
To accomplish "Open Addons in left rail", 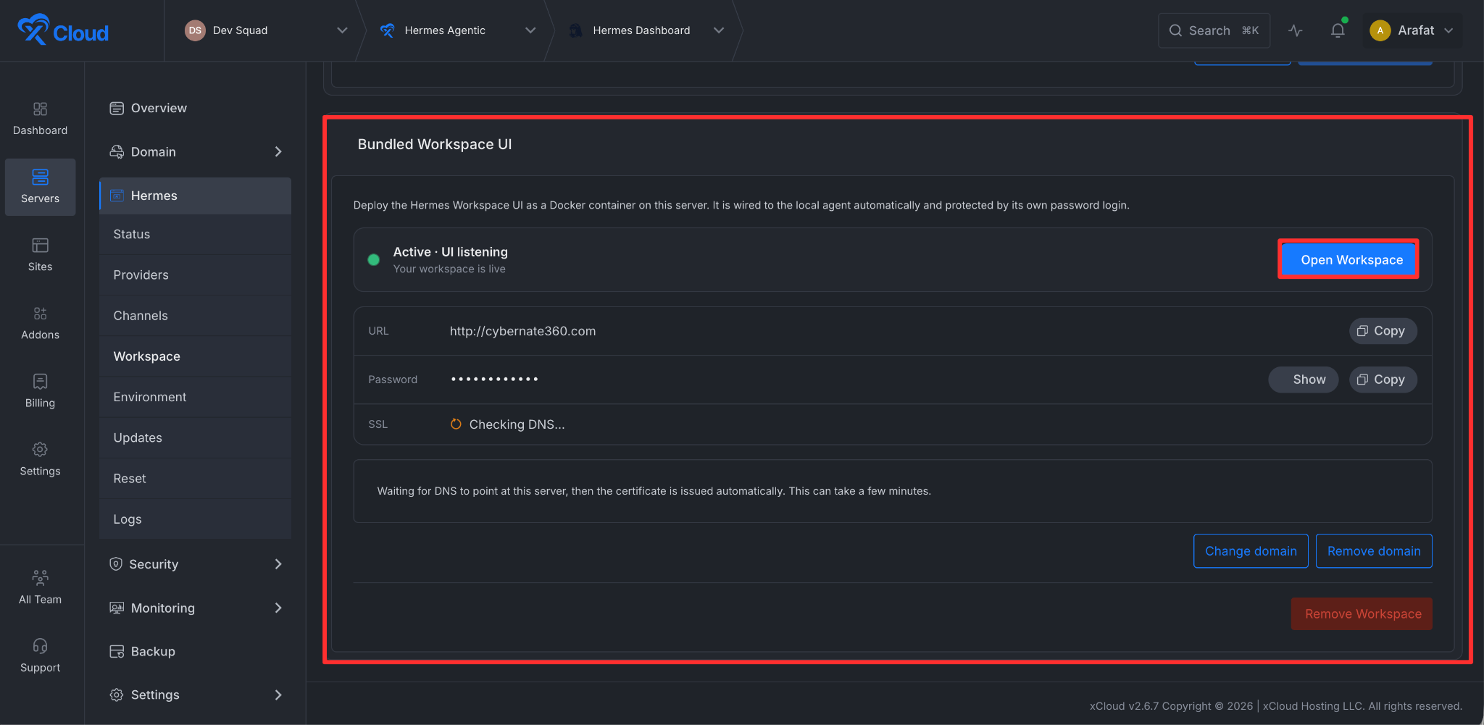I will (40, 323).
